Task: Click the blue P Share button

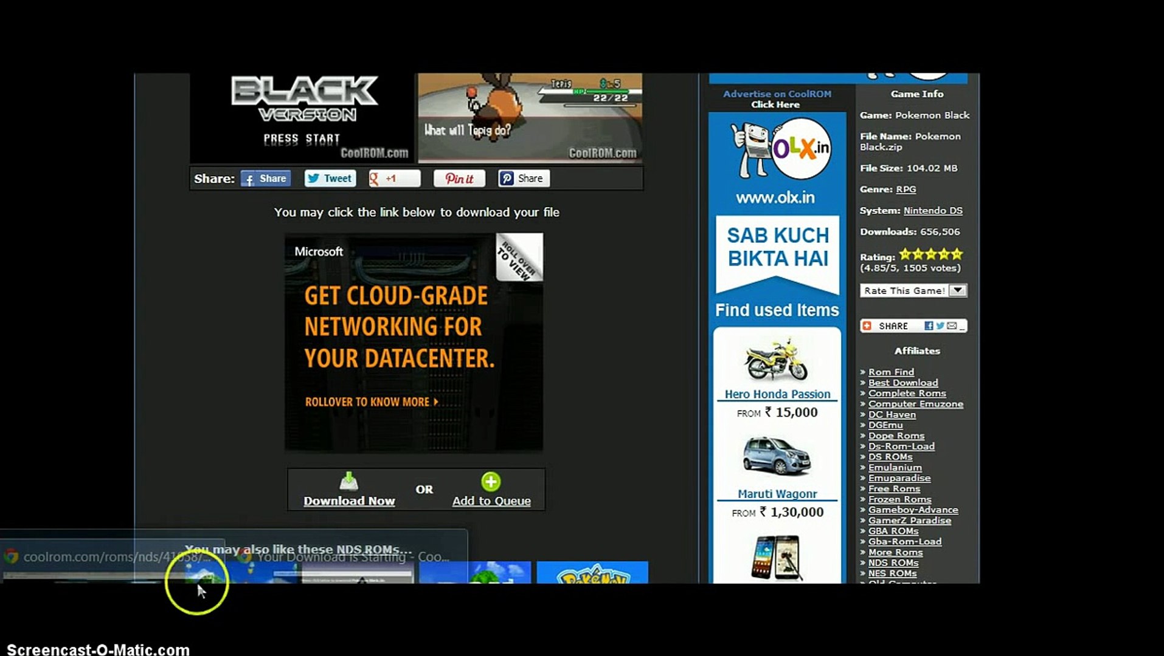Action: click(524, 179)
